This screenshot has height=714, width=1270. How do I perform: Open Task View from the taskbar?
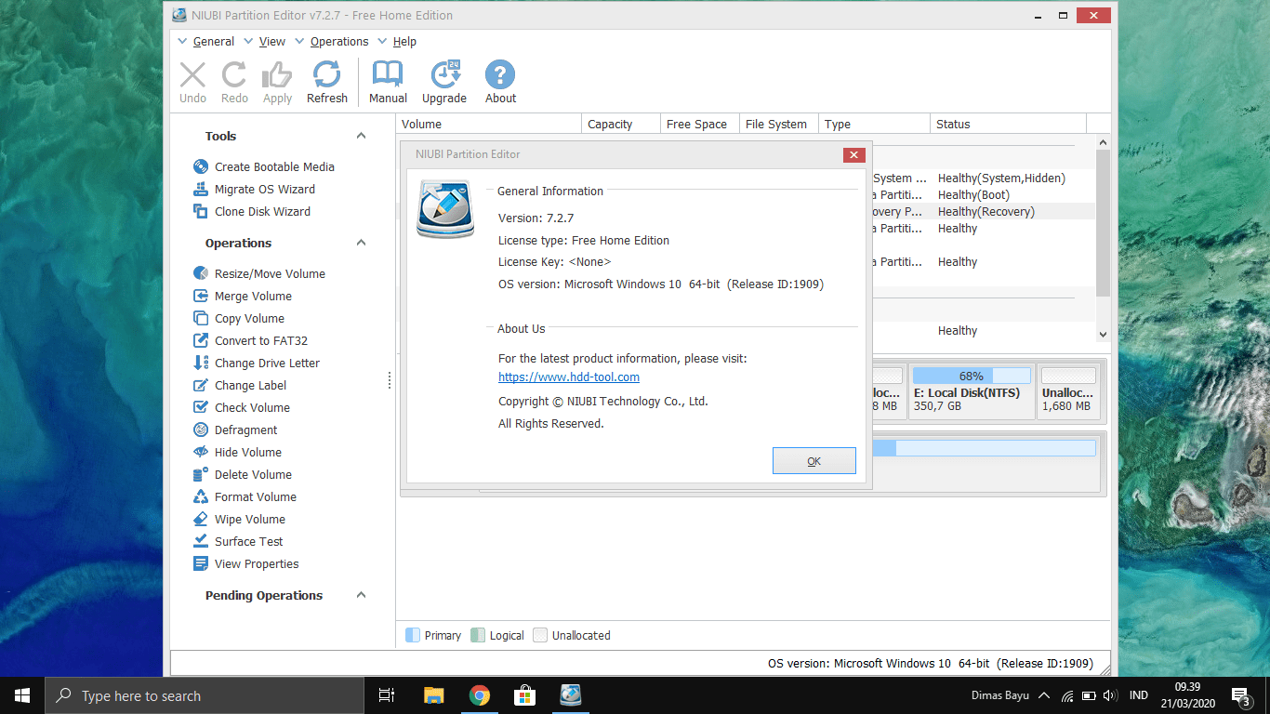(x=387, y=695)
